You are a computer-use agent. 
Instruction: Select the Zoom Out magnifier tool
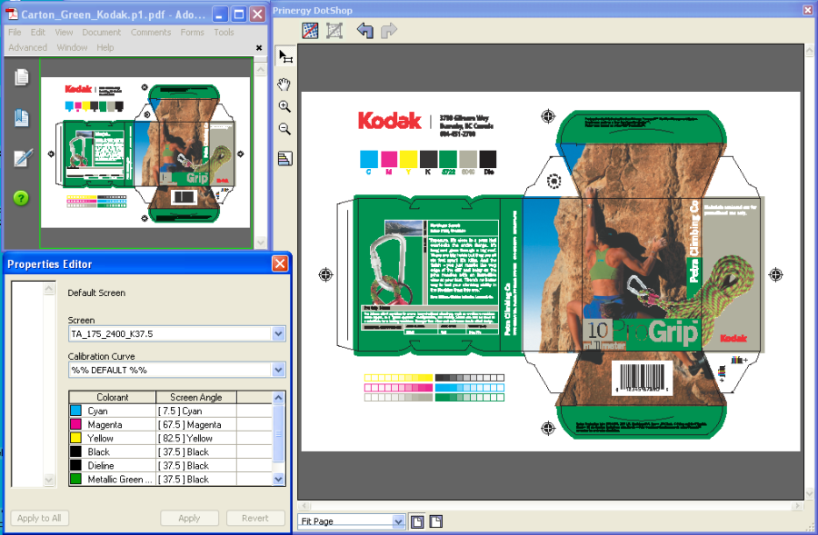pyautogui.click(x=284, y=129)
